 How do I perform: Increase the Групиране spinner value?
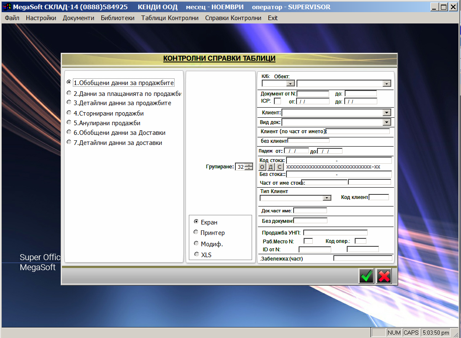[x=249, y=165]
